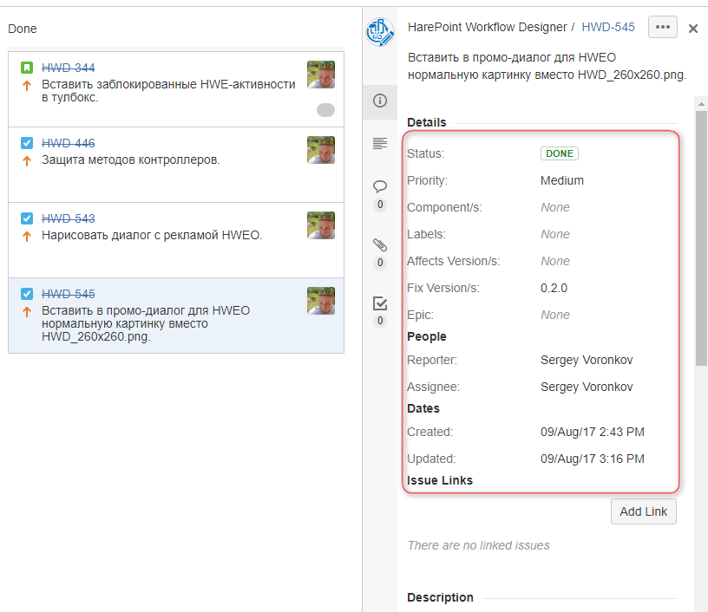This screenshot has height=612, width=708.
Task: Click the Done column header
Action: click(23, 29)
